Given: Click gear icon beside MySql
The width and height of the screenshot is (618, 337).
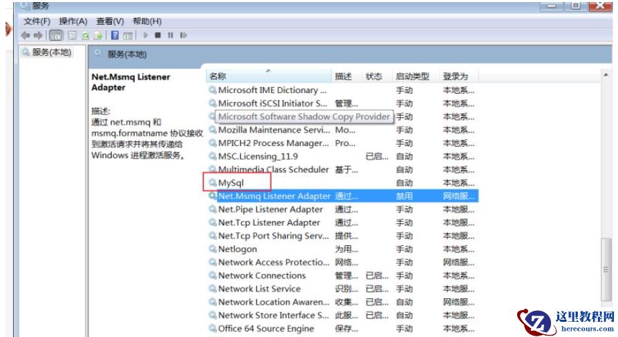Looking at the screenshot, I should pos(213,183).
